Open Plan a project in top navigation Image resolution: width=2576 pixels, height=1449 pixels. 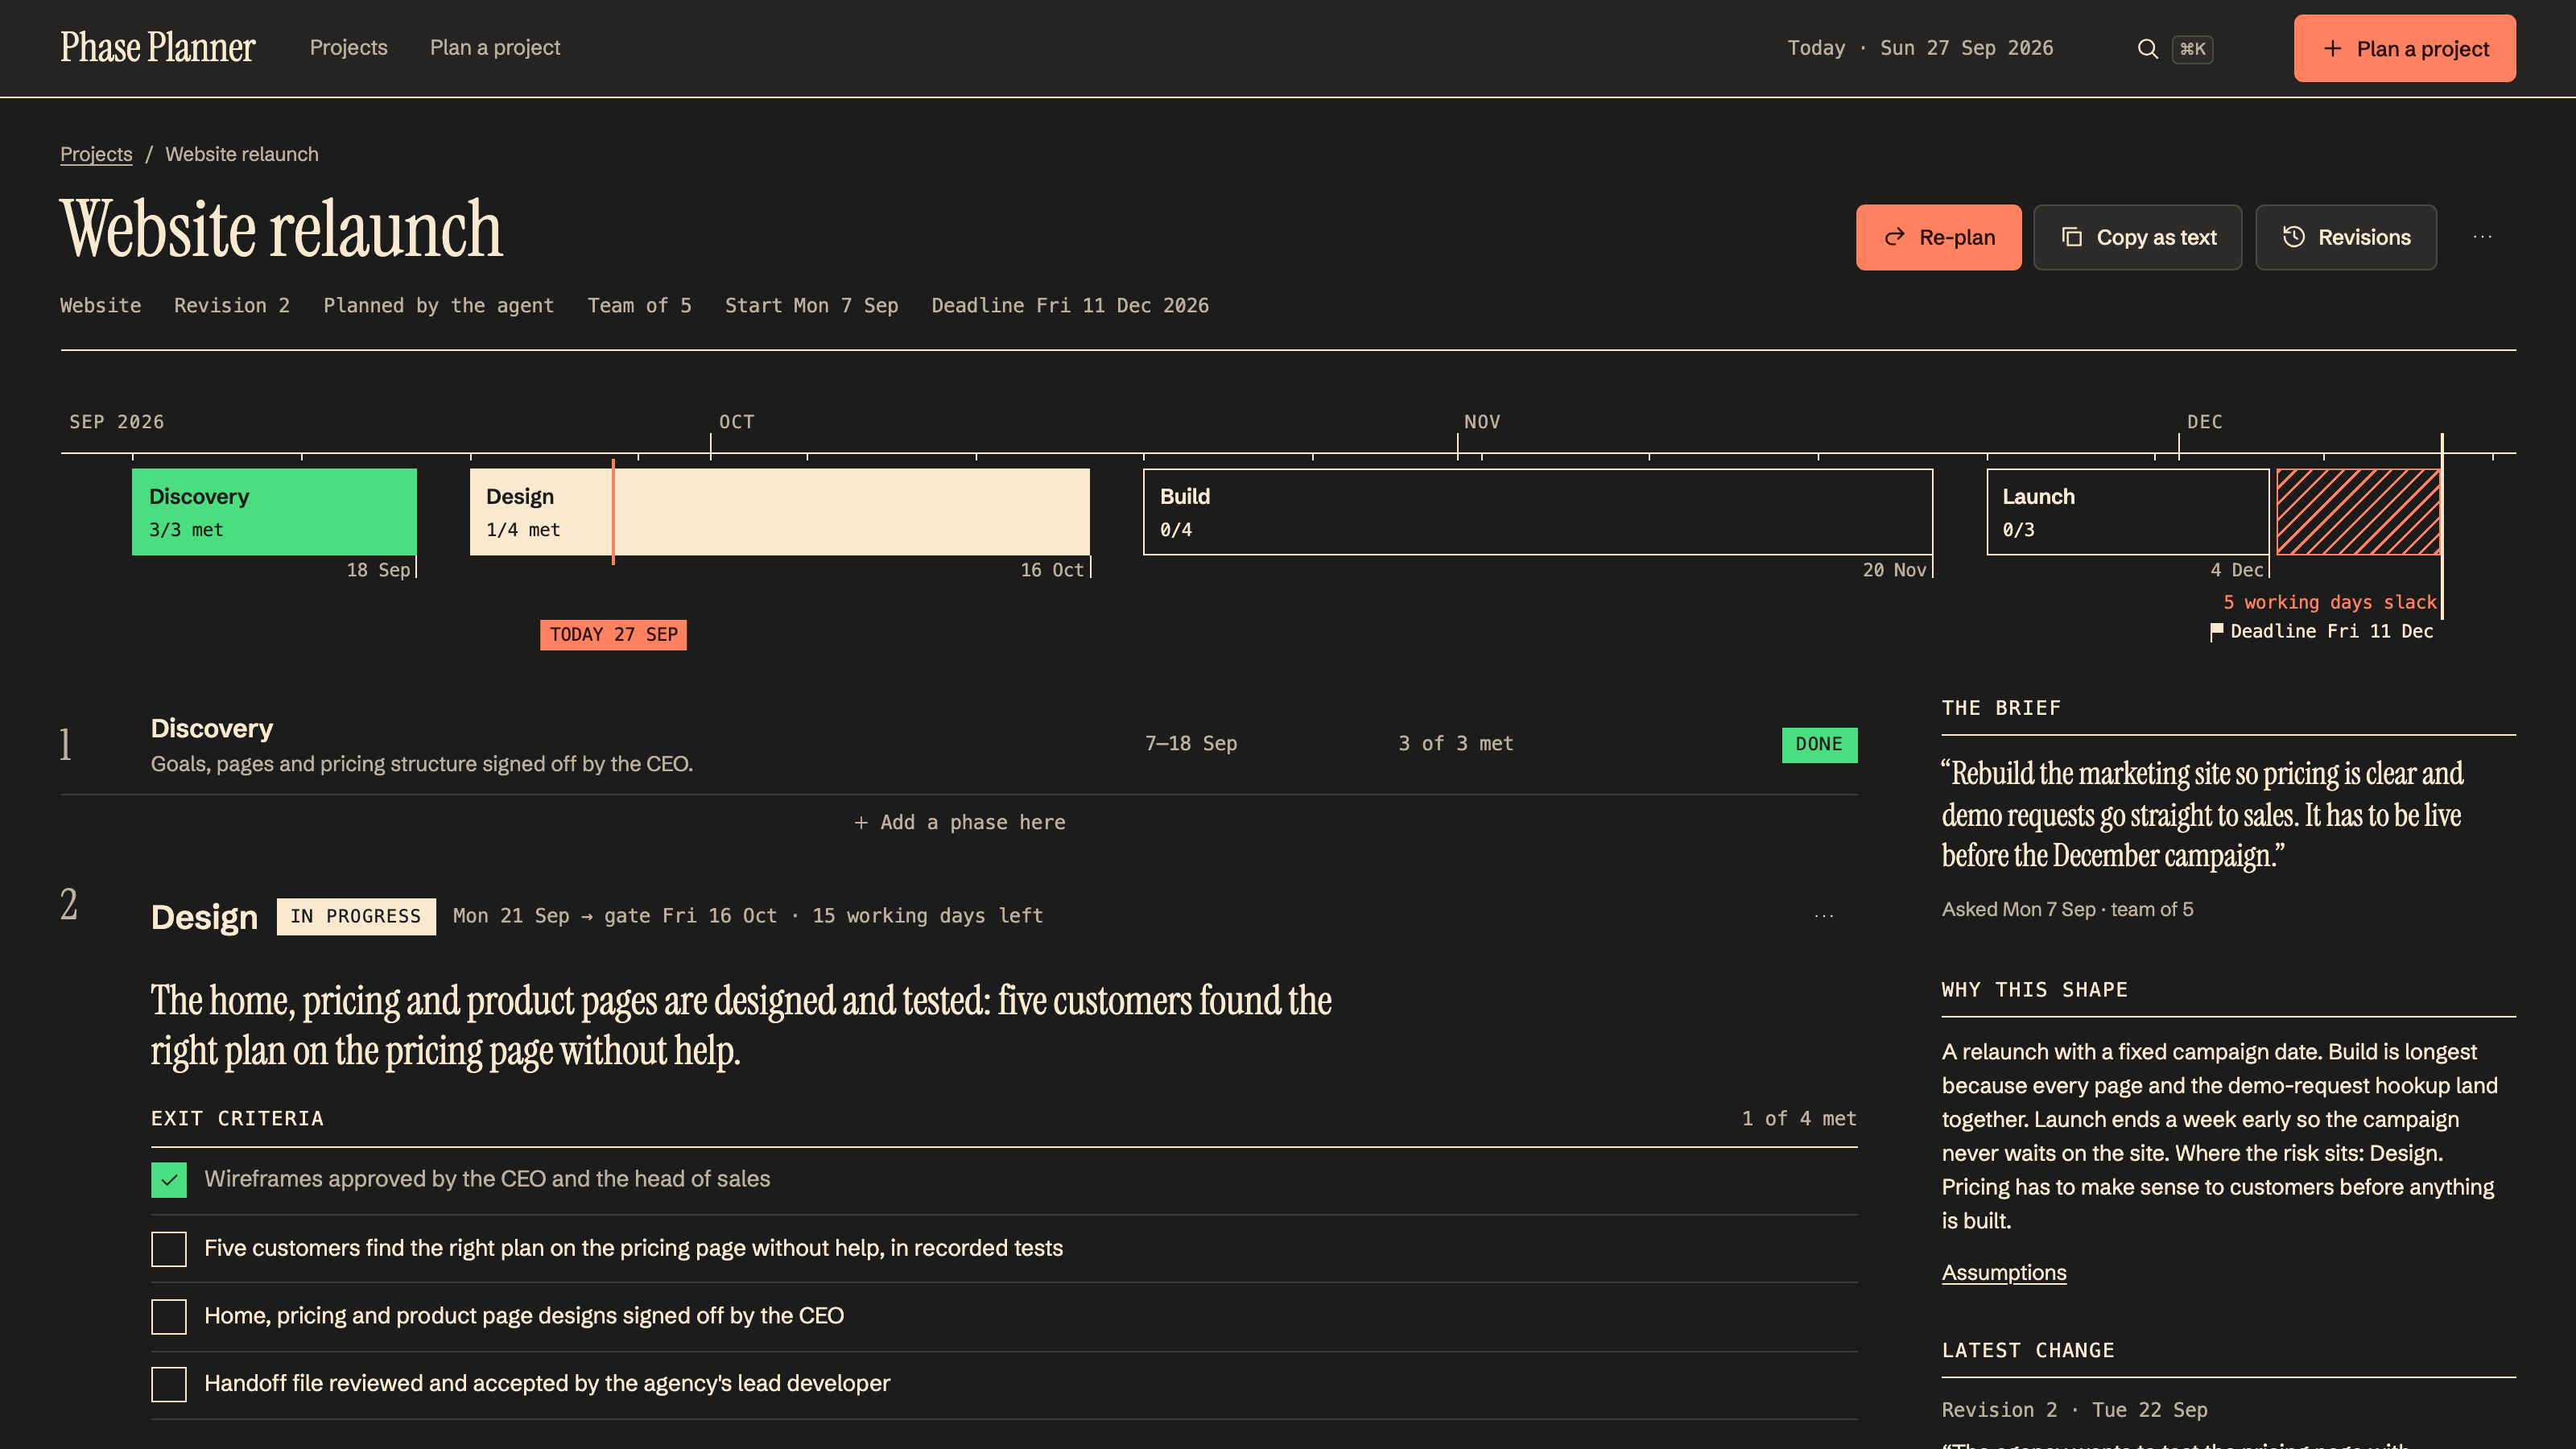(495, 48)
